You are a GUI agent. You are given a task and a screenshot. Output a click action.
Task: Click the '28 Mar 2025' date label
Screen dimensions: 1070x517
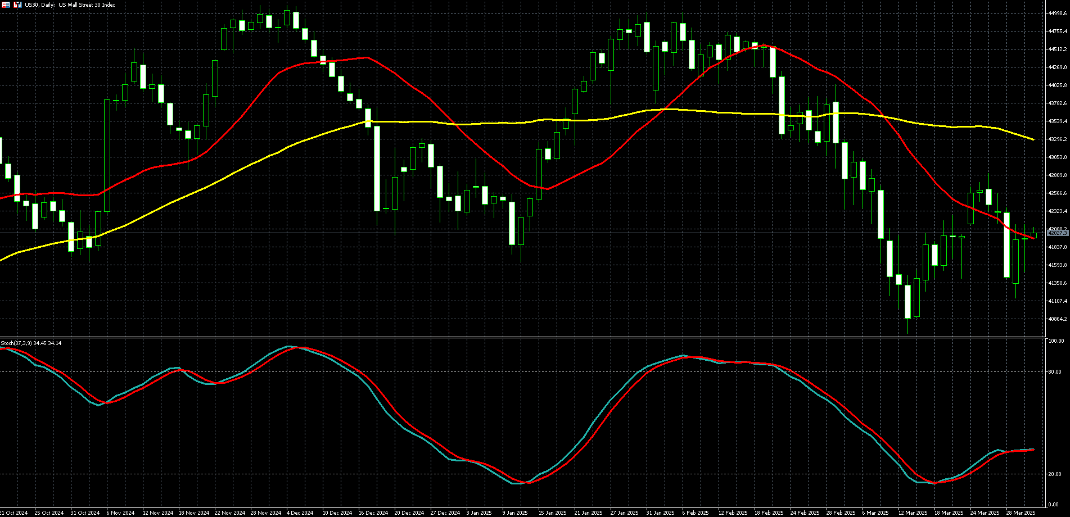pyautogui.click(x=1021, y=513)
